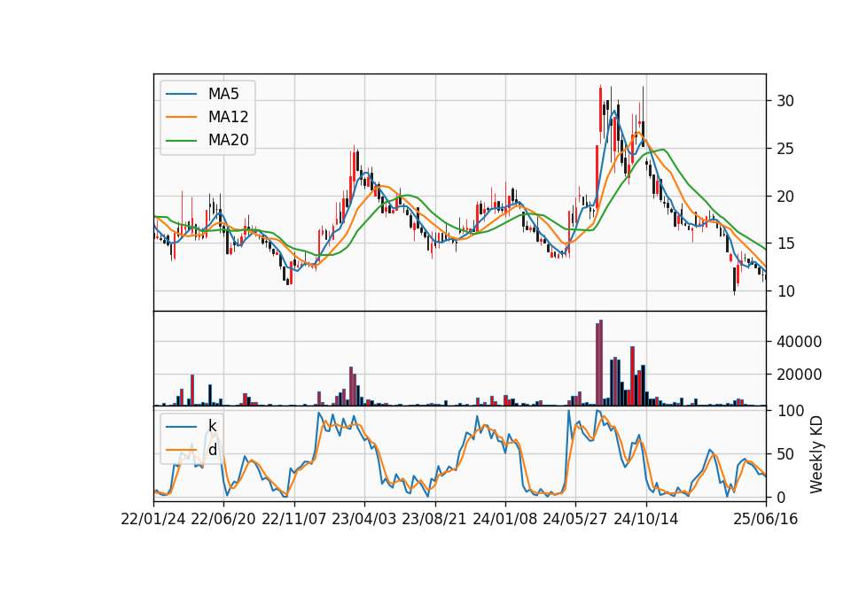The width and height of the screenshot is (851, 611).
Task: Select the k legend label
Action: pyautogui.click(x=212, y=426)
